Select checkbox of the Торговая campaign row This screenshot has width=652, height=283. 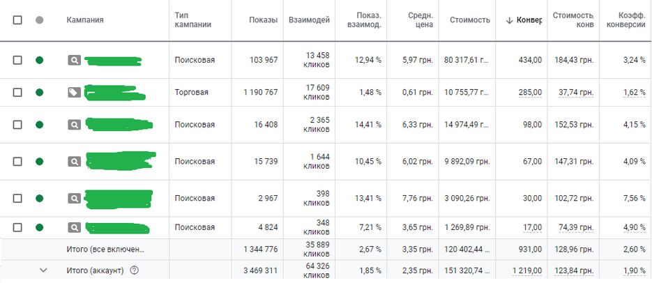click(17, 92)
